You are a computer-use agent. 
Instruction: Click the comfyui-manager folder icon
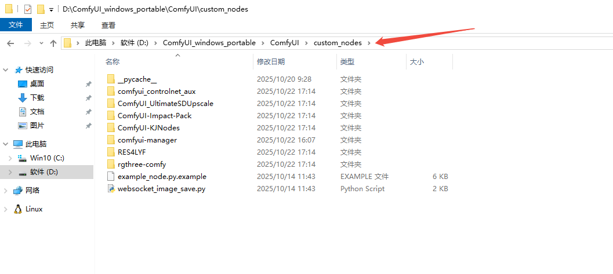111,140
